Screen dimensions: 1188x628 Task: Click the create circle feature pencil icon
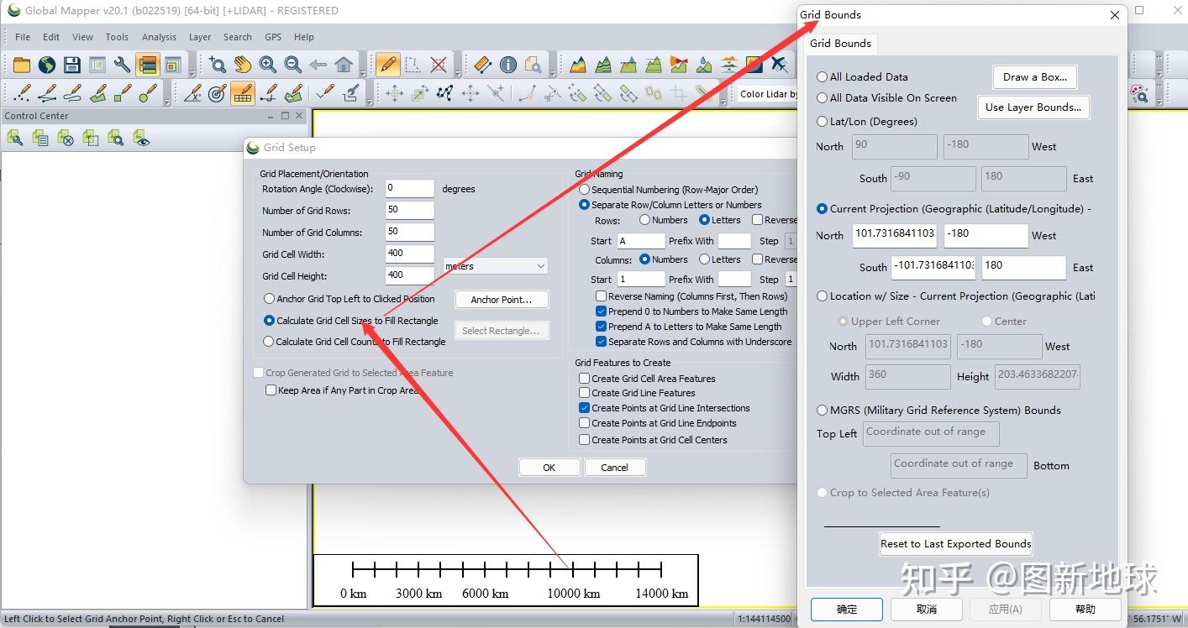pos(149,93)
